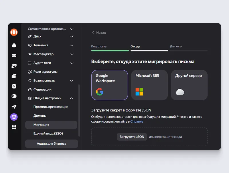229x173 pixels.
Task: Click the Microsoft four-color logo
Action: pyautogui.click(x=139, y=92)
